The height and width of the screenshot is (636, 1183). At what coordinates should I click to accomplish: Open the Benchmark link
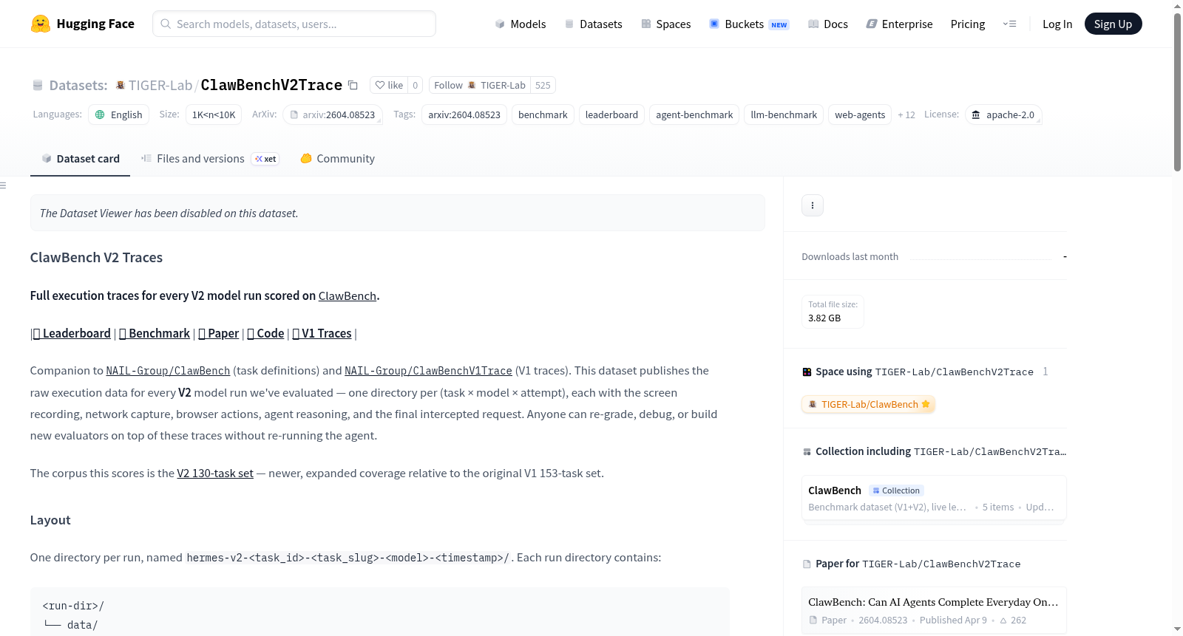tap(155, 333)
